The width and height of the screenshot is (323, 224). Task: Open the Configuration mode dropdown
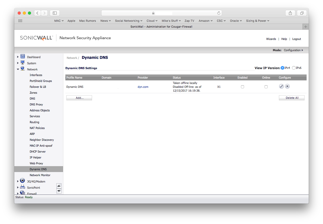294,50
